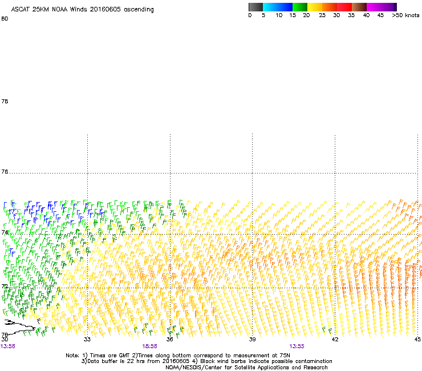Viewport: 422px width, 371px height.
Task: Click the longitude axis label '45' at bottom right
Action: point(417,339)
